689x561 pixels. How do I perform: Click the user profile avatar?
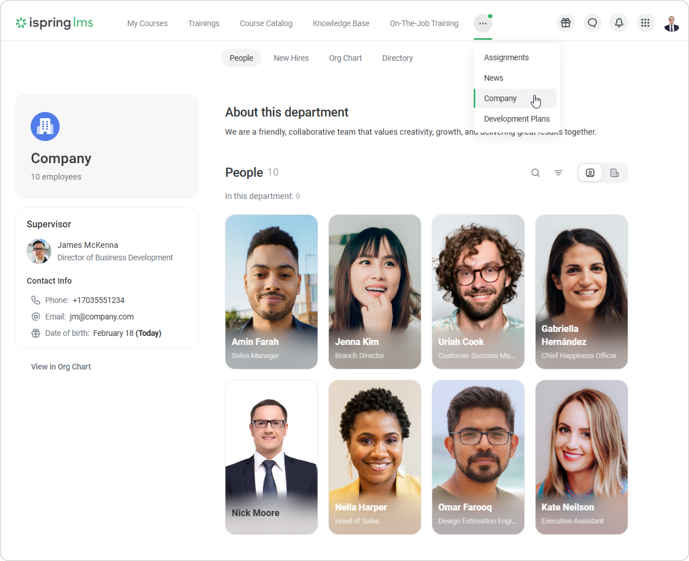coord(671,24)
